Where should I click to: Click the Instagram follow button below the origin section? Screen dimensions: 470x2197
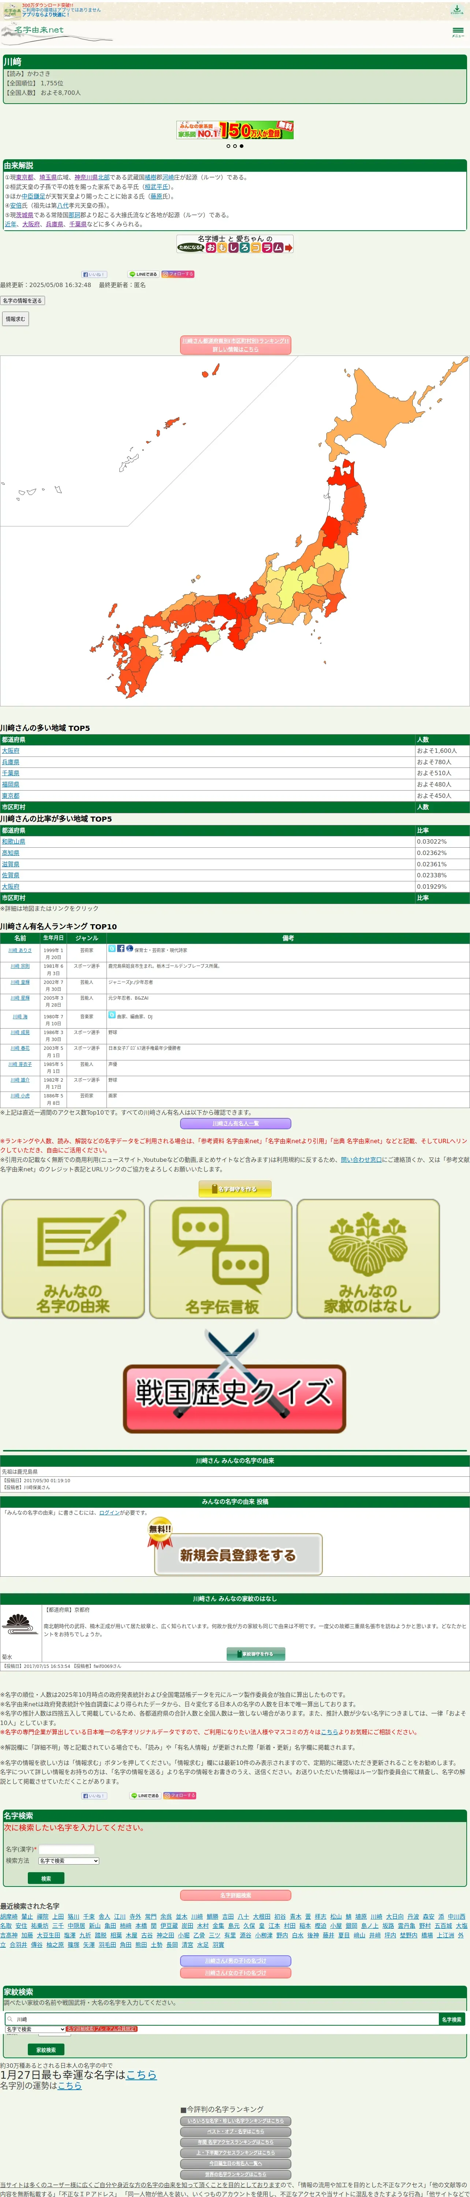point(178,275)
